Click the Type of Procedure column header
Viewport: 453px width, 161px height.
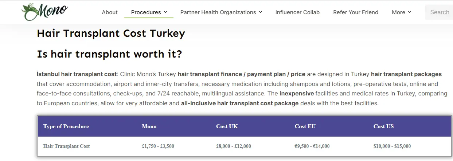(x=66, y=126)
